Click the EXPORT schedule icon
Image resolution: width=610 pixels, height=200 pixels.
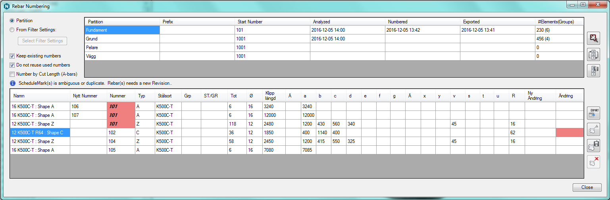point(593,113)
